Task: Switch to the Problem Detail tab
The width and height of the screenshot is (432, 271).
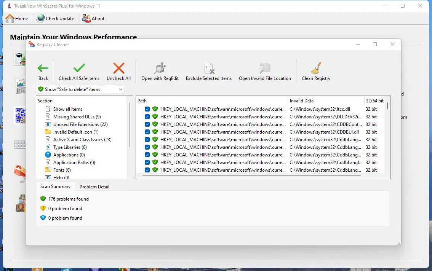Action: tap(94, 187)
